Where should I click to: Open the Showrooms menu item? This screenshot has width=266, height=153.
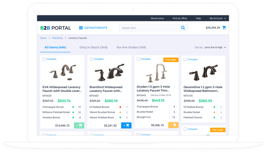[x=157, y=18]
